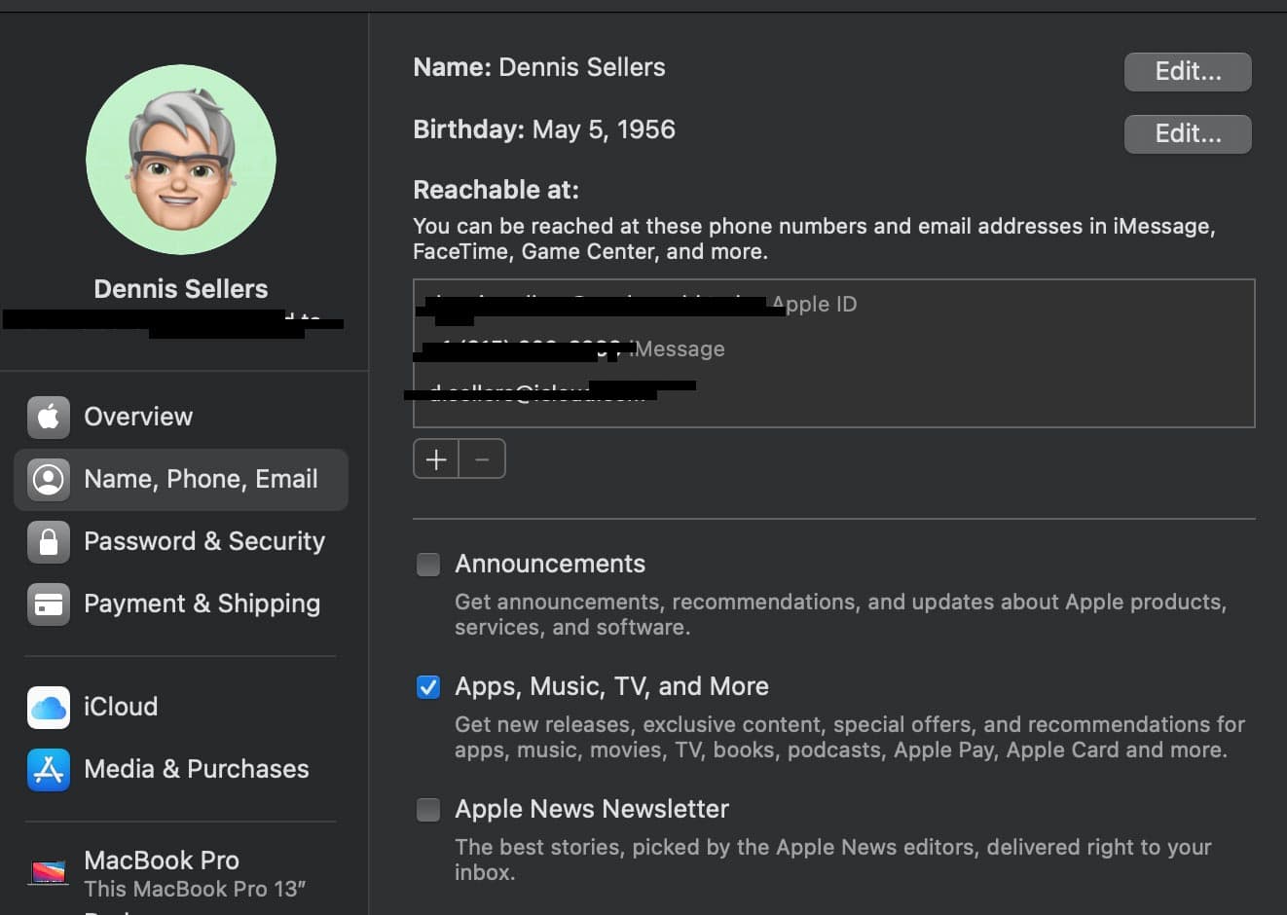Click Edit button next to Name
The width and height of the screenshot is (1287, 915).
tap(1187, 72)
